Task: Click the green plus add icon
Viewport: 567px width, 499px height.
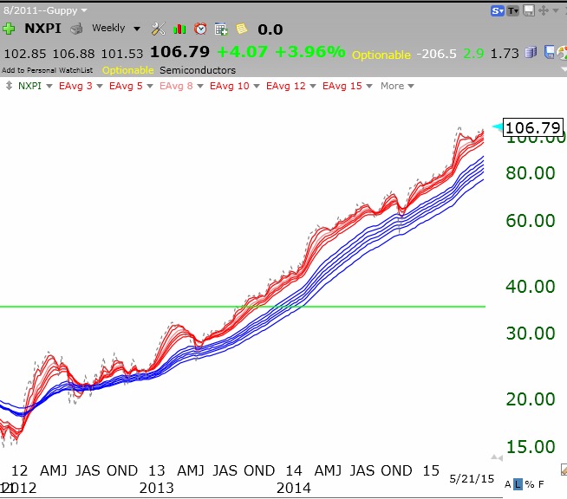Action: [9, 29]
